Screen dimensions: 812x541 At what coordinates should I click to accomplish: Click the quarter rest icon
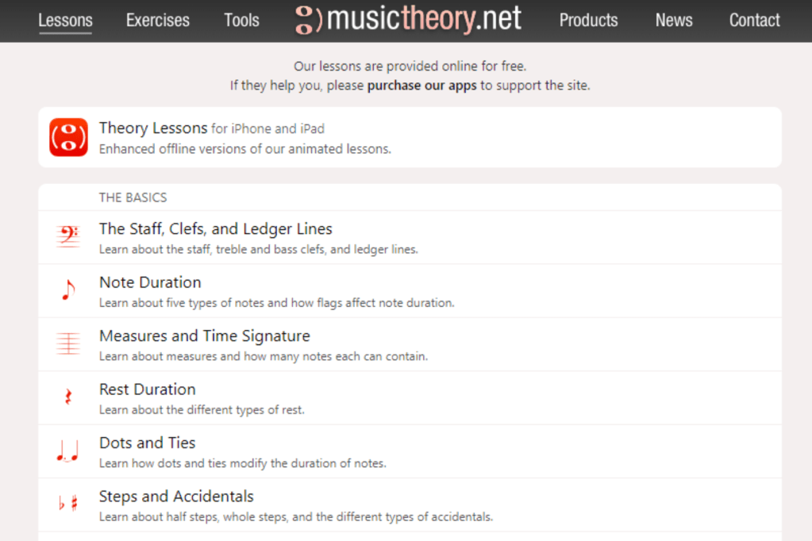68,397
